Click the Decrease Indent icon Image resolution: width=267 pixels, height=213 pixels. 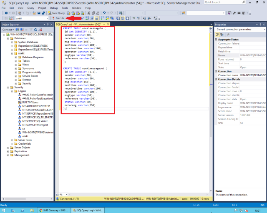click(144, 18)
